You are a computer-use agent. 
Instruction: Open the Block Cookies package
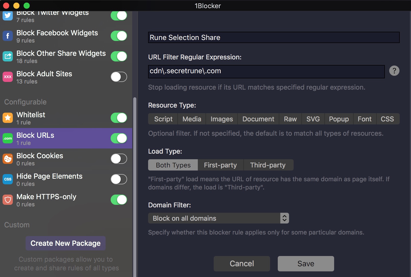coord(66,159)
